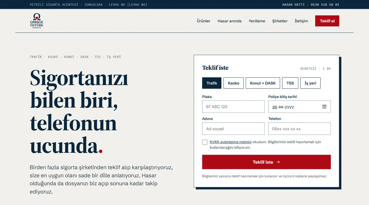Open the İletişim nav link

(x=301, y=21)
